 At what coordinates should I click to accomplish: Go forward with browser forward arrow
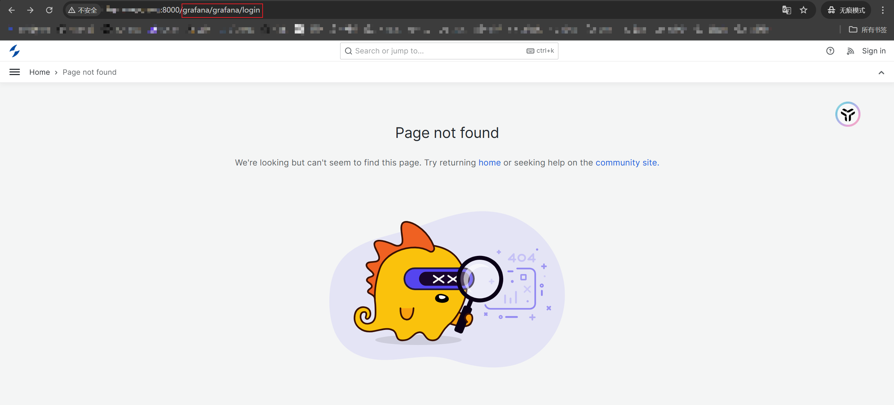(30, 10)
